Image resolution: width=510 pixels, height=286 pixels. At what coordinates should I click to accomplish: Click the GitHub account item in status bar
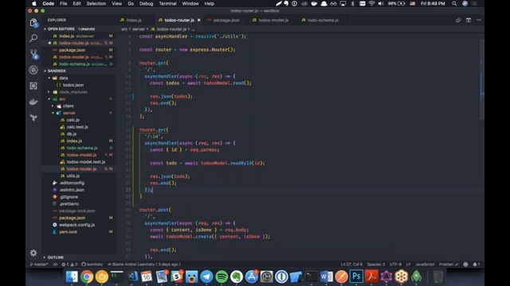[92, 265]
